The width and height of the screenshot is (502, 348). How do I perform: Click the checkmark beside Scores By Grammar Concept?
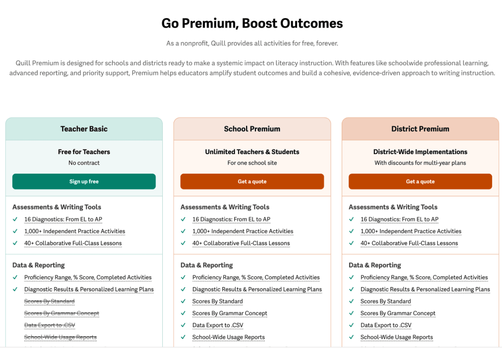click(183, 313)
